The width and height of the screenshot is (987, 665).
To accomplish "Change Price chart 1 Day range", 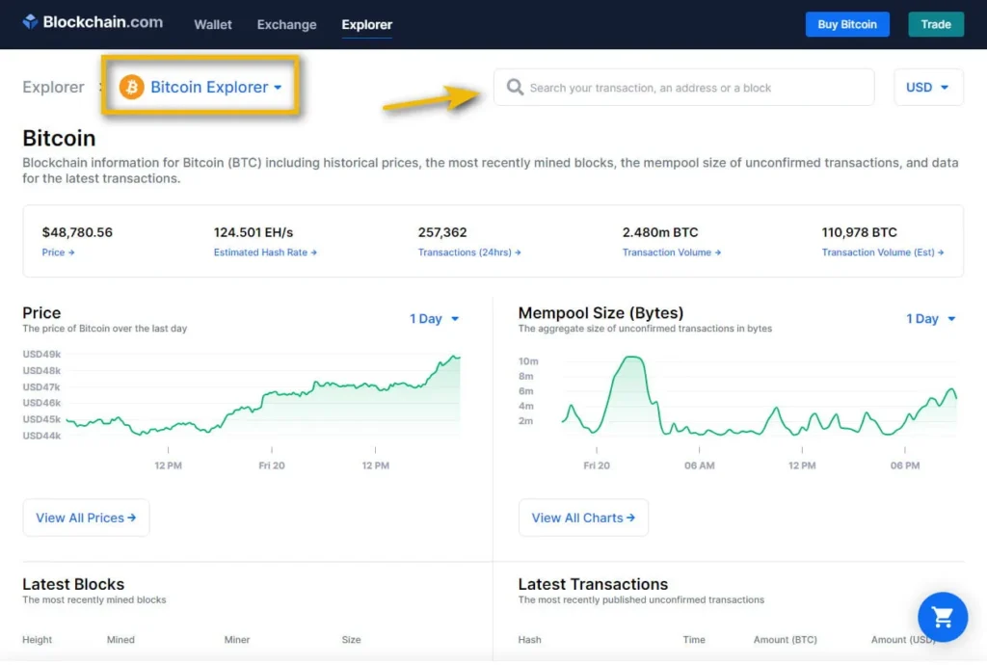I will [x=435, y=319].
